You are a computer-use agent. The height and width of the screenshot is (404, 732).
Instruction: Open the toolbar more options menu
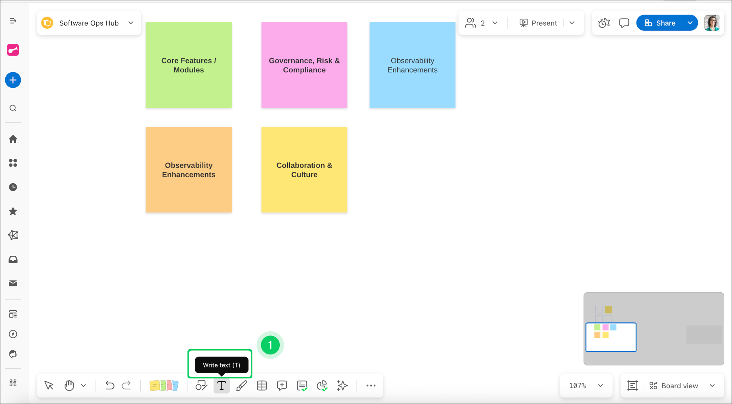click(370, 385)
